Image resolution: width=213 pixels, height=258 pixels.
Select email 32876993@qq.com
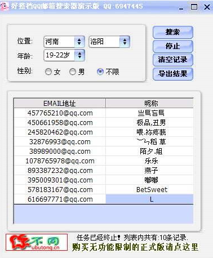[60, 142]
